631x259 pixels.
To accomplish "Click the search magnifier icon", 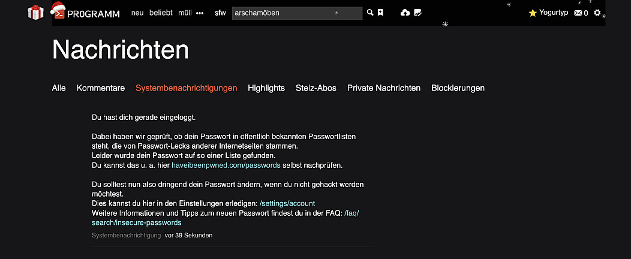I will 370,13.
